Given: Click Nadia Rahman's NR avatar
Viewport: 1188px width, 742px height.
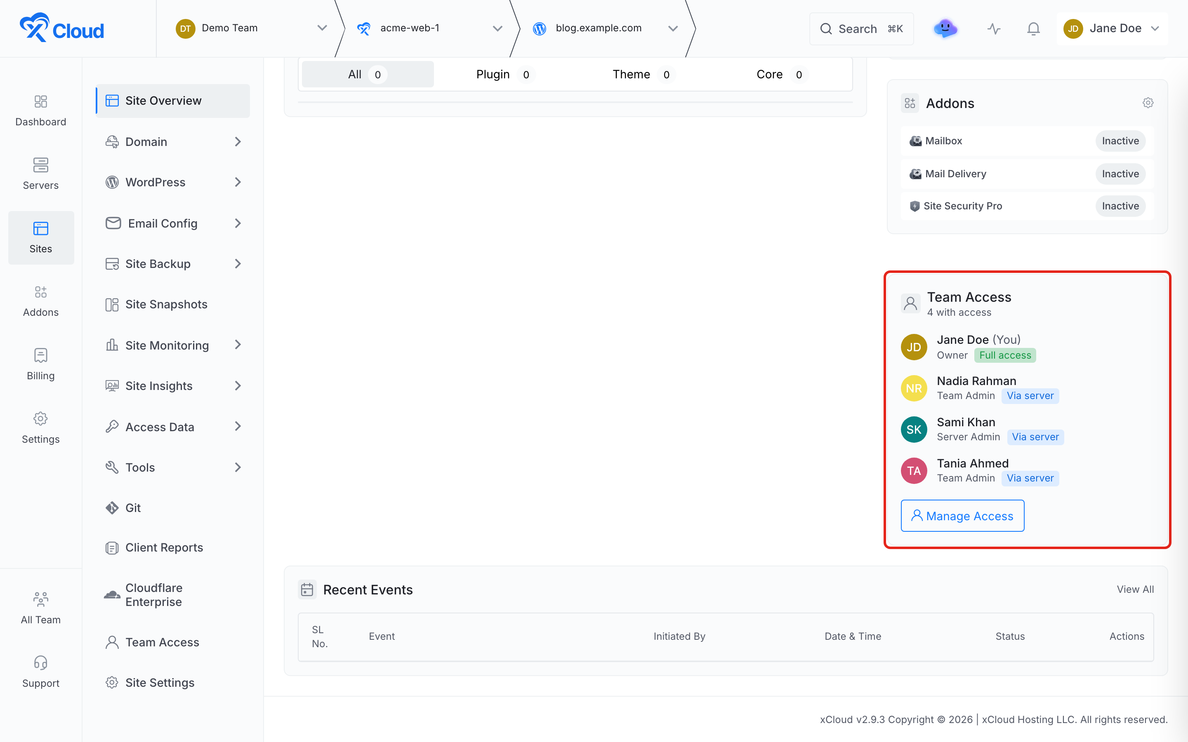Looking at the screenshot, I should pos(914,388).
